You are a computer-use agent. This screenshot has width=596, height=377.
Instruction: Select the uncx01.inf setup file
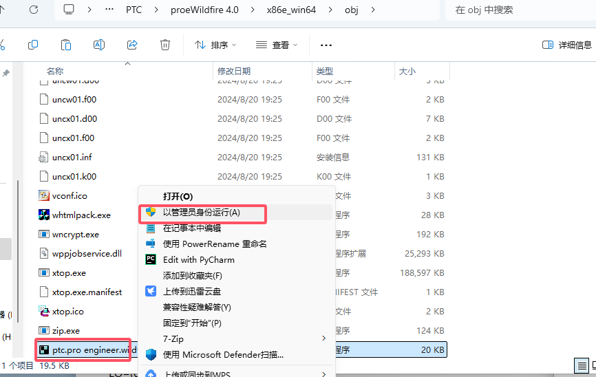[x=72, y=158]
